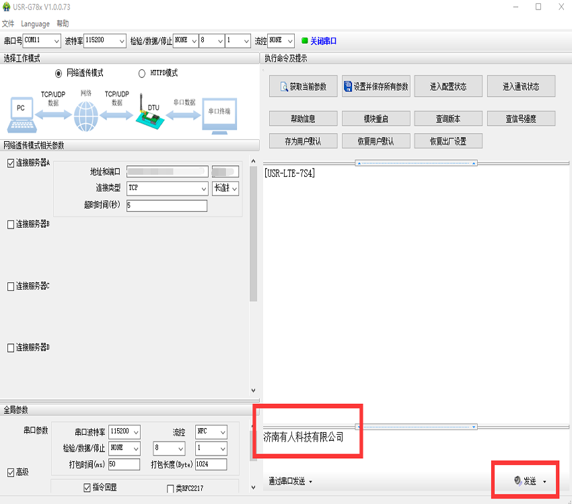The image size is (572, 504).
Task: Click the 模块重启 button to restart module
Action: click(x=376, y=118)
